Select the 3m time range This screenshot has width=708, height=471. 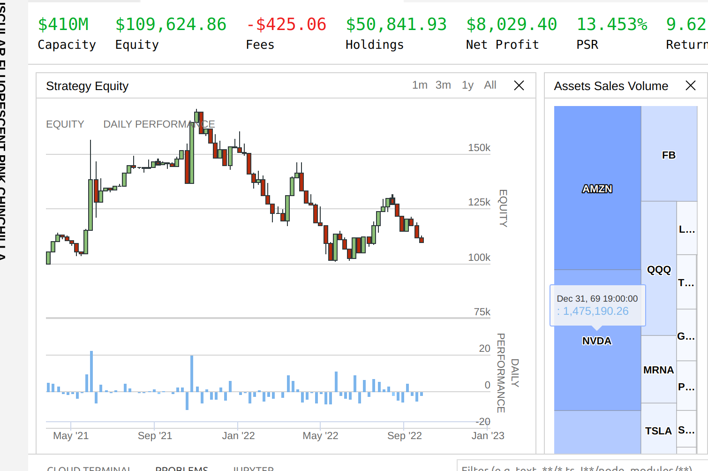coord(443,85)
